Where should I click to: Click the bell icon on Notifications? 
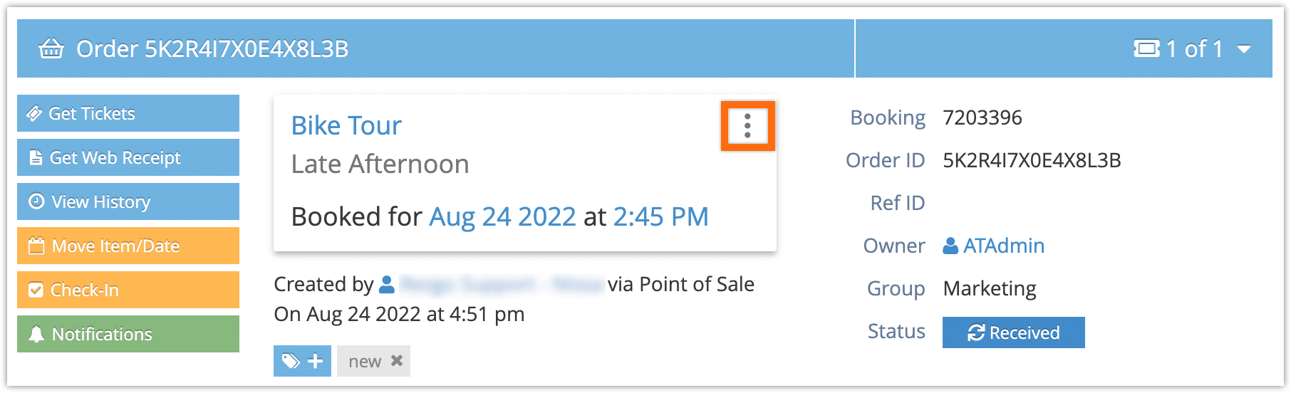click(x=36, y=334)
